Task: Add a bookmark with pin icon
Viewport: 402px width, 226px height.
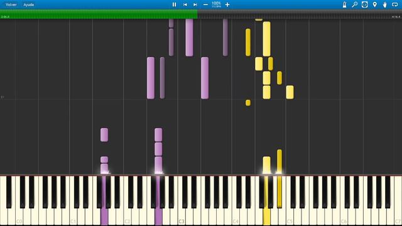Action: pyautogui.click(x=375, y=4)
